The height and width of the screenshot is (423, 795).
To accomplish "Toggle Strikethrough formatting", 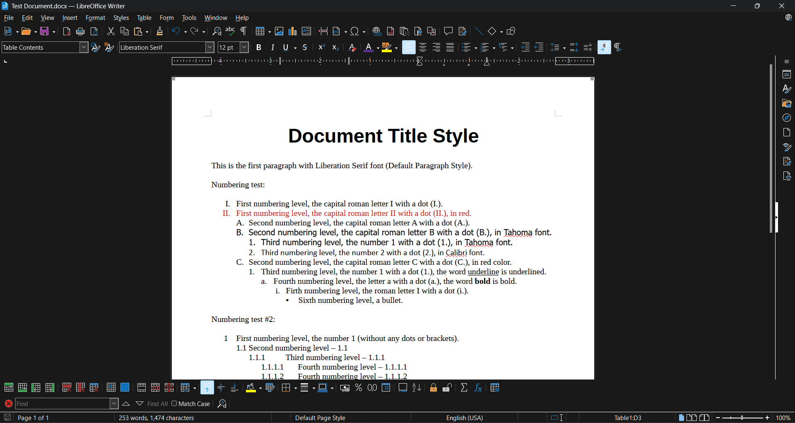I will [305, 48].
